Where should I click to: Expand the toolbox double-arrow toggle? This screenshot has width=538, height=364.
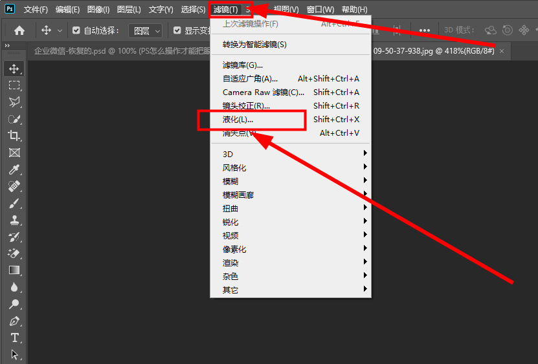pos(7,46)
